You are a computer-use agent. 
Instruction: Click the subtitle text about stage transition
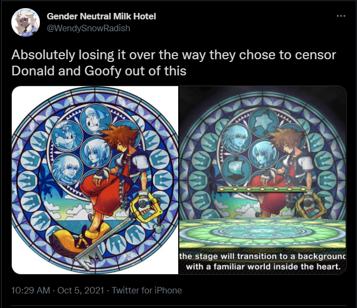pos(262,261)
